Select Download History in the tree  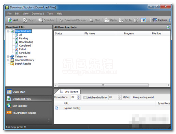point(24,60)
